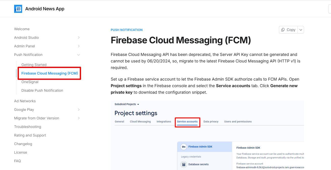
Task: Open the dropdown arrow beside Copy
Action: 301,30
